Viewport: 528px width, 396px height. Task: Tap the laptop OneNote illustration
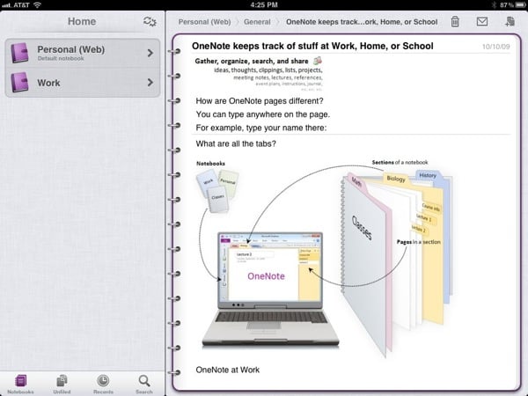(270, 290)
